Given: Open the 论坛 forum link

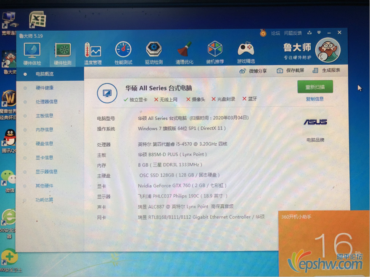Looking at the screenshot, I should click(275, 33).
